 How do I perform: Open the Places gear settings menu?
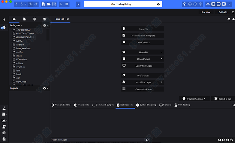click(45, 25)
